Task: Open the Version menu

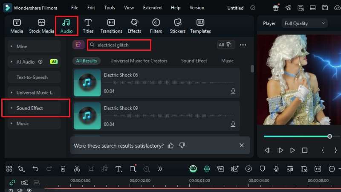Action: 197,8
